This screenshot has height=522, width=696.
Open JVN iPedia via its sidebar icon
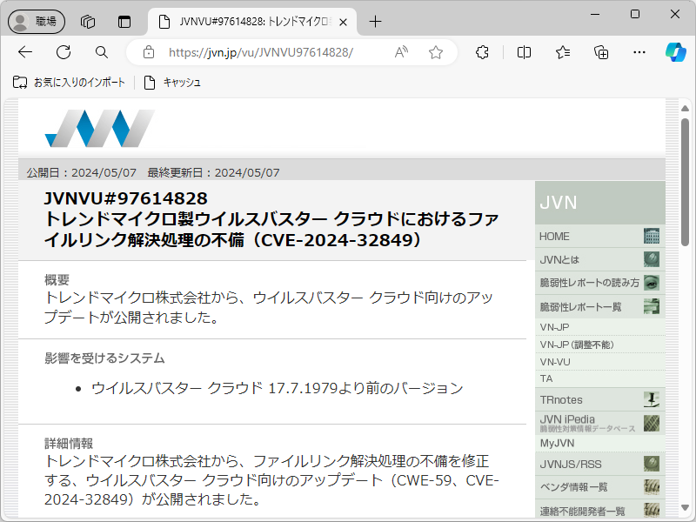651,422
